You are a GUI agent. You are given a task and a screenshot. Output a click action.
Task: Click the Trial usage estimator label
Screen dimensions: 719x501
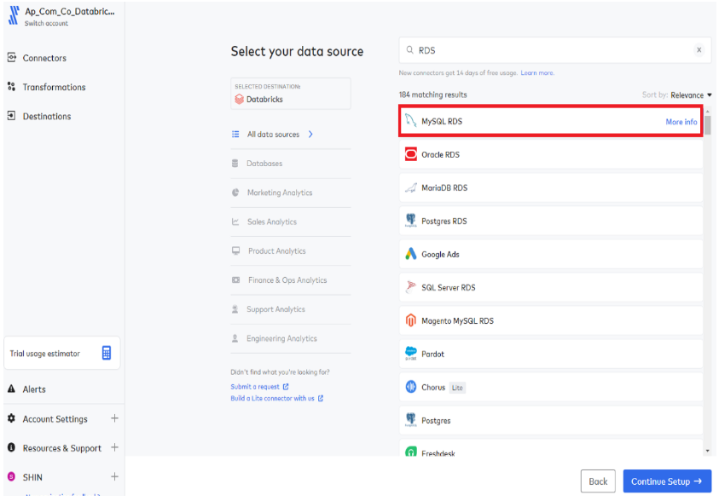click(45, 354)
